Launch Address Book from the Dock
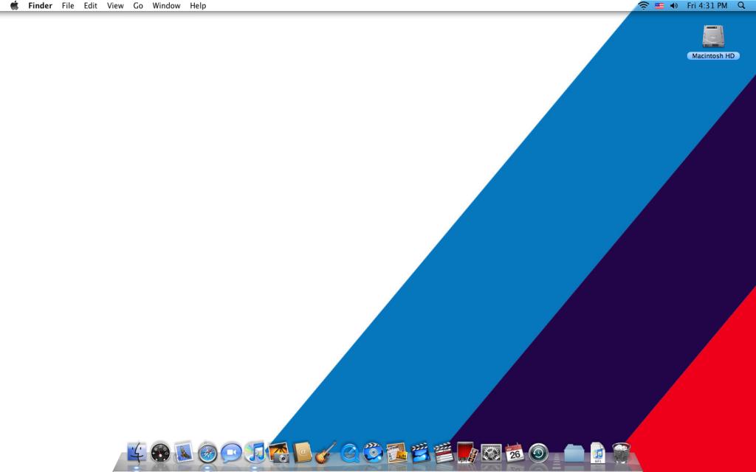 click(x=302, y=452)
